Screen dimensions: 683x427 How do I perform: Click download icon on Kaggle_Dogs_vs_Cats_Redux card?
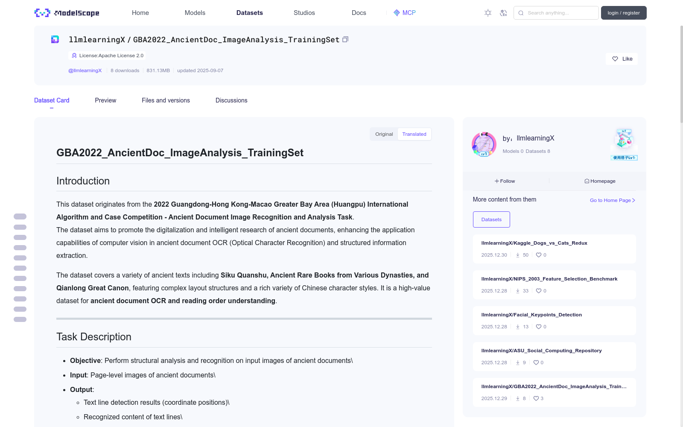pos(518,255)
